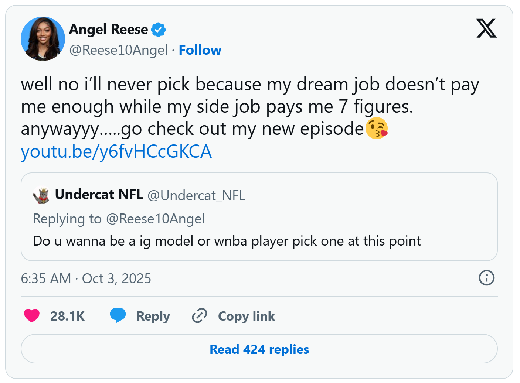Click the chain link icon
The width and height of the screenshot is (520, 383).
pyautogui.click(x=200, y=316)
